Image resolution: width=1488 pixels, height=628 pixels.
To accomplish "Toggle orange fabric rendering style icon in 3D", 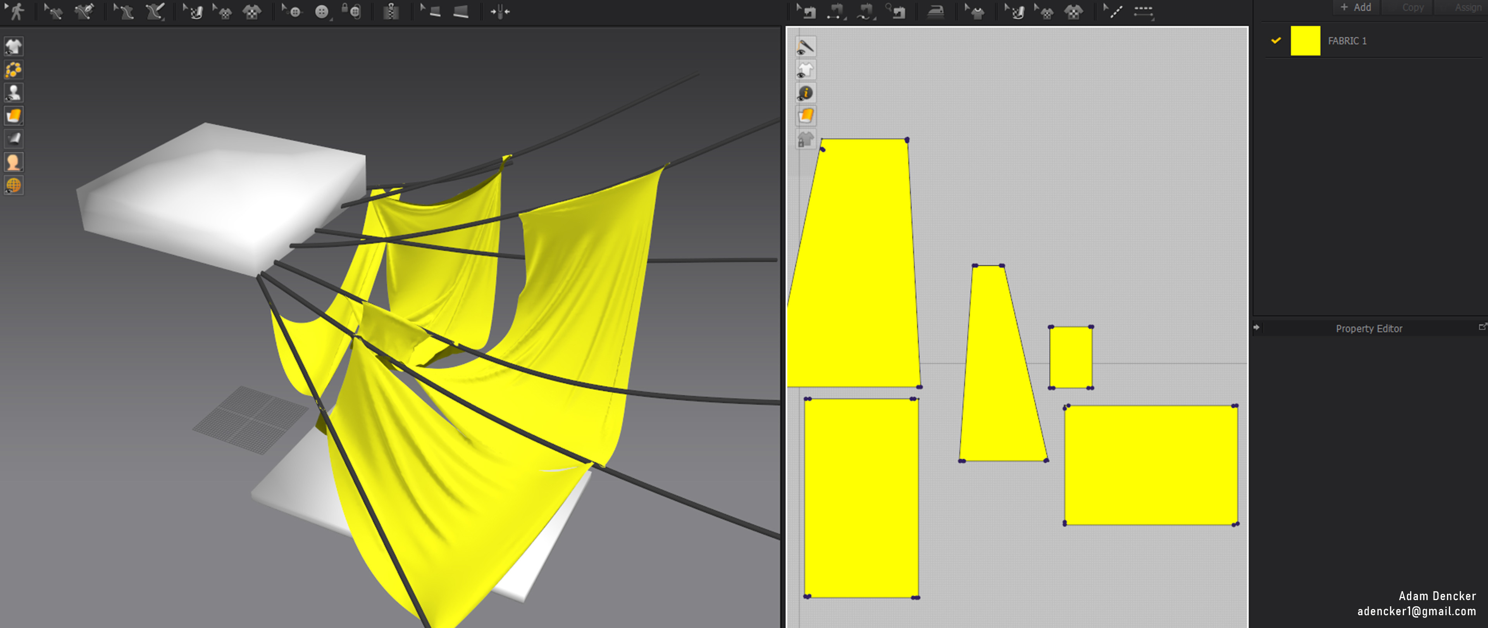I will [x=13, y=116].
